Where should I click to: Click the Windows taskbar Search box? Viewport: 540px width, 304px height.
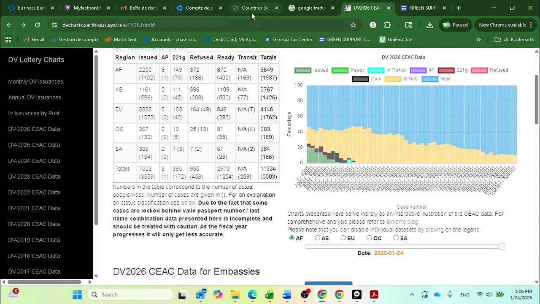[130, 295]
